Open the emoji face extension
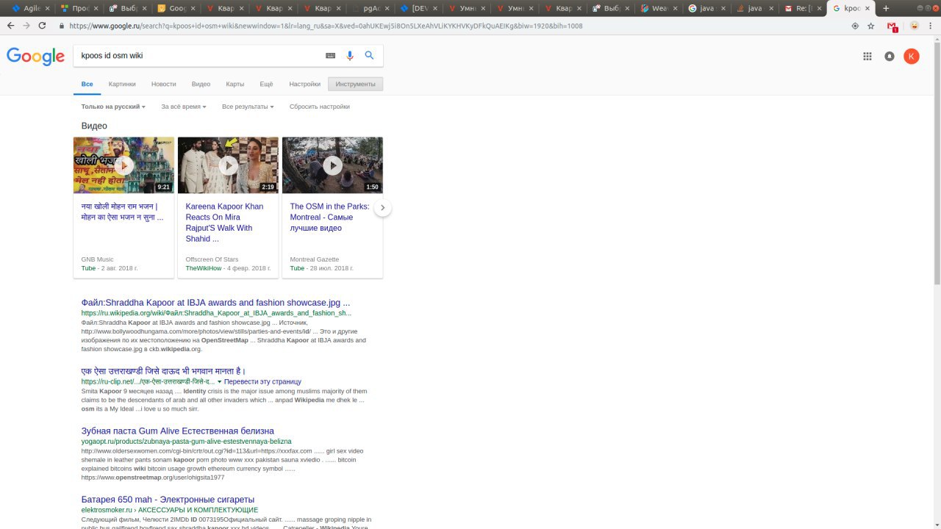 914,26
